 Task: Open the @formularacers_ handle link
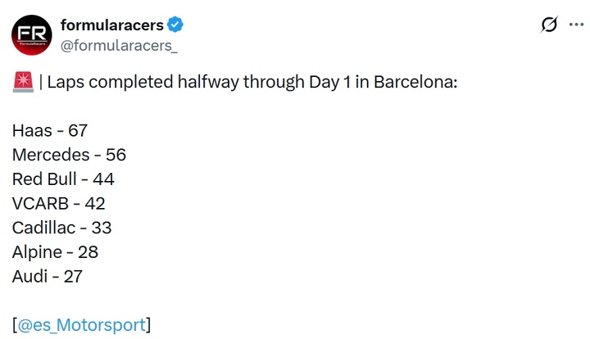click(119, 45)
